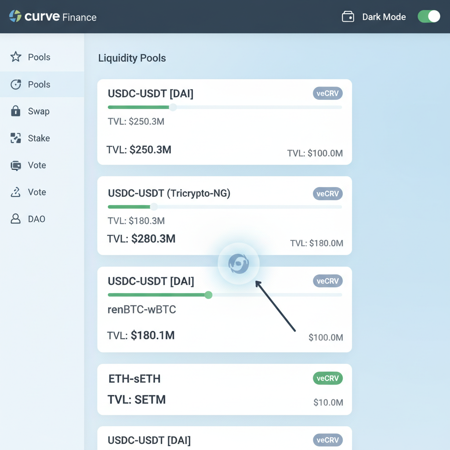Screen dimensions: 450x450
Task: Toggle the veCRV badge on USDC-USDT [DAI]
Action: coord(327,93)
